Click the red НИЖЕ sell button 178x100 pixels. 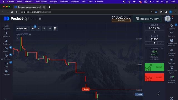(154, 77)
